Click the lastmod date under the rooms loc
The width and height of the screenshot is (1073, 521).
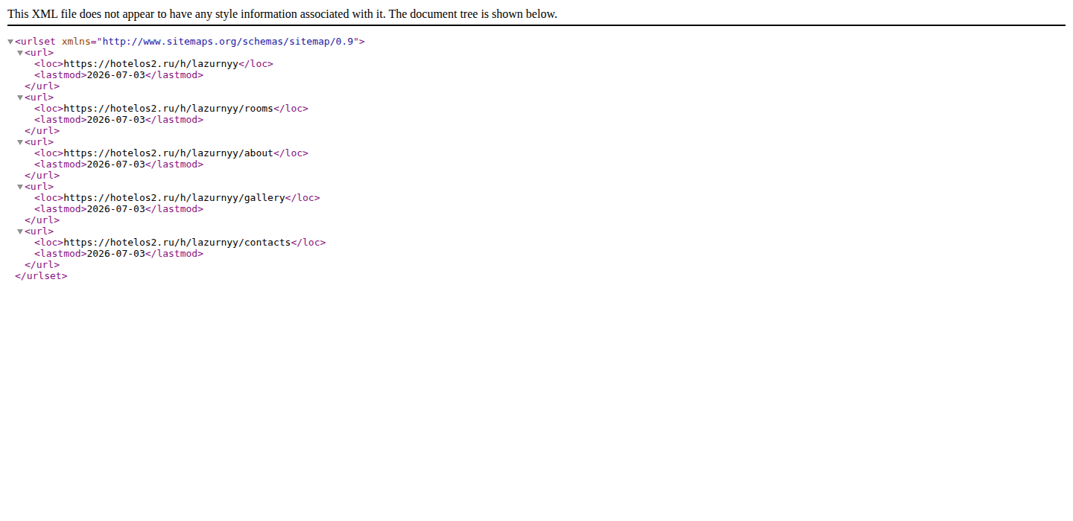coord(116,120)
